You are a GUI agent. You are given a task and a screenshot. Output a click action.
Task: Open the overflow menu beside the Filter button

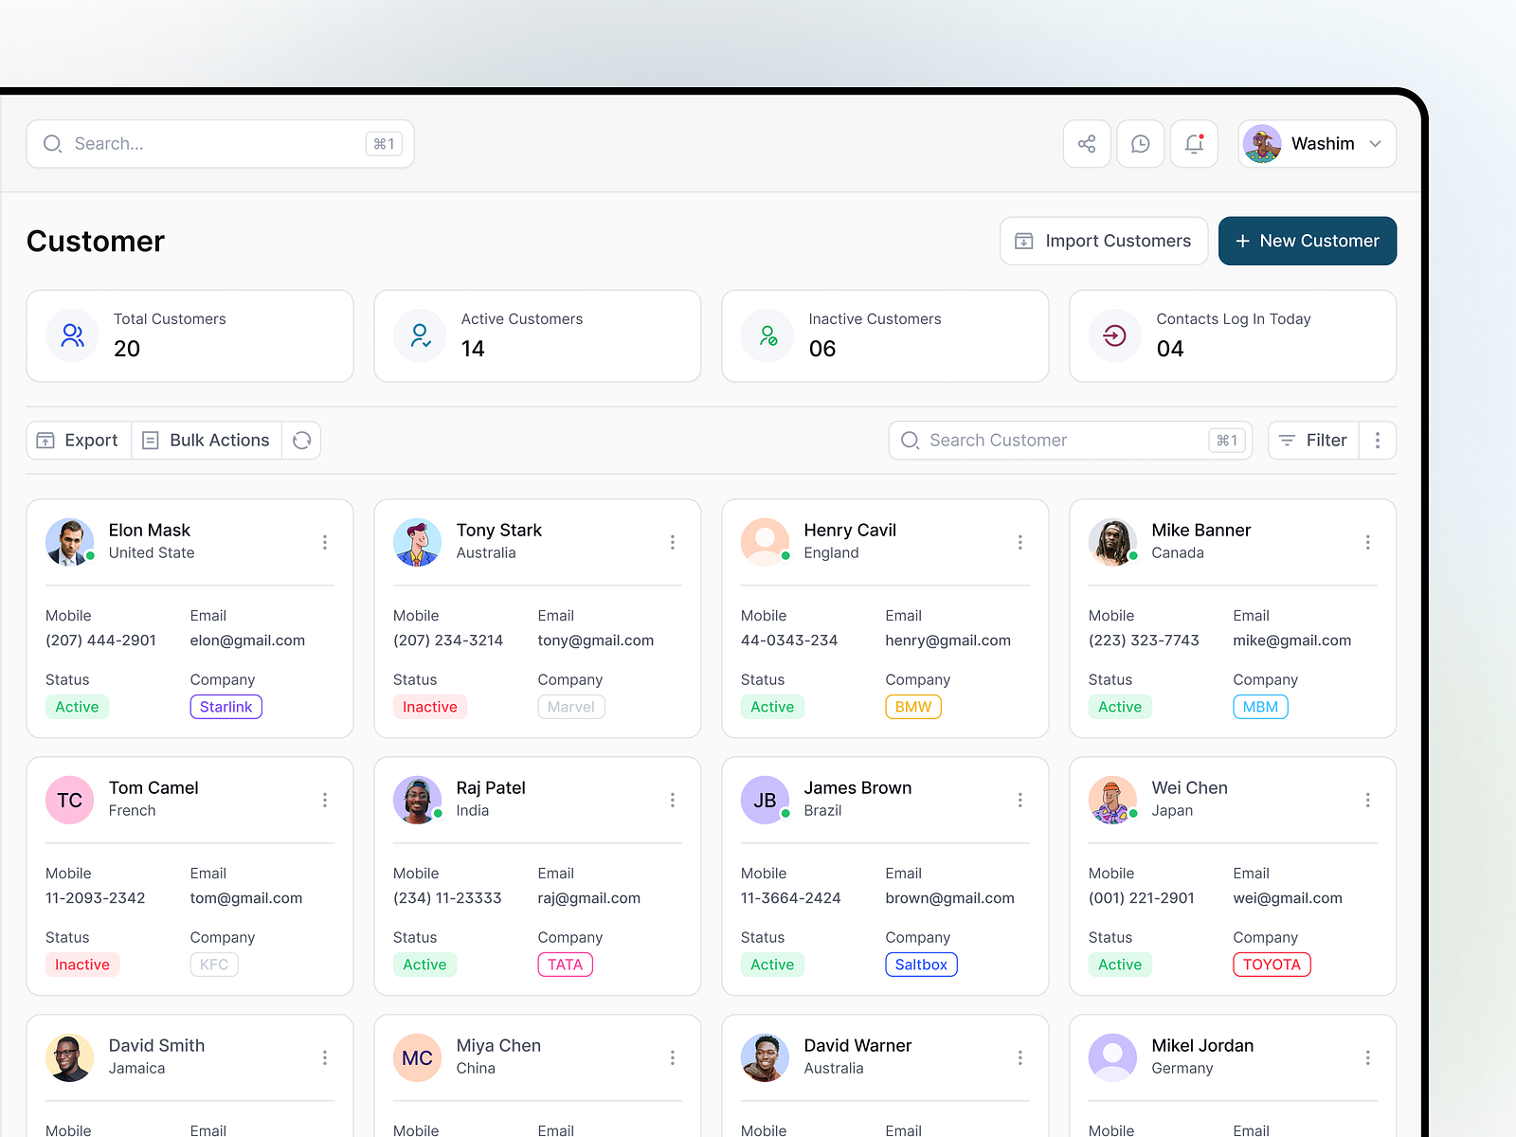[x=1378, y=440]
